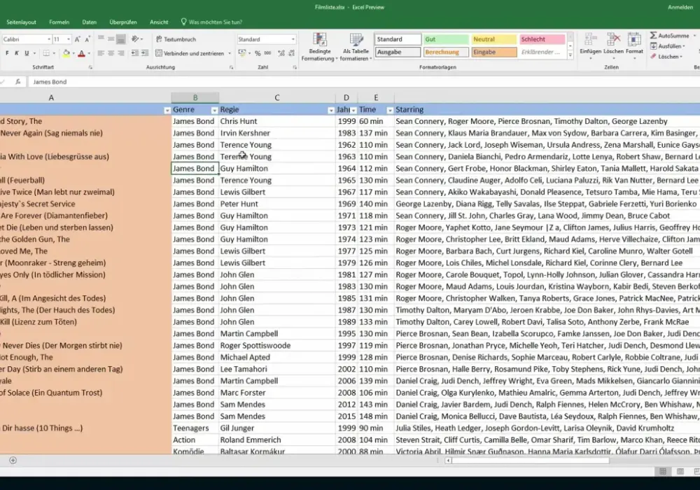Viewport: 700px width, 490px height.
Task: Open the font size 11 dropdown
Action: pyautogui.click(x=69, y=39)
